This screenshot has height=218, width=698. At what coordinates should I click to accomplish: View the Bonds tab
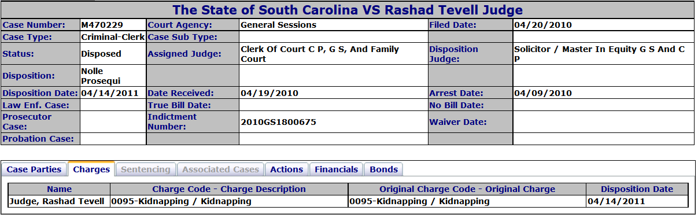pos(383,169)
